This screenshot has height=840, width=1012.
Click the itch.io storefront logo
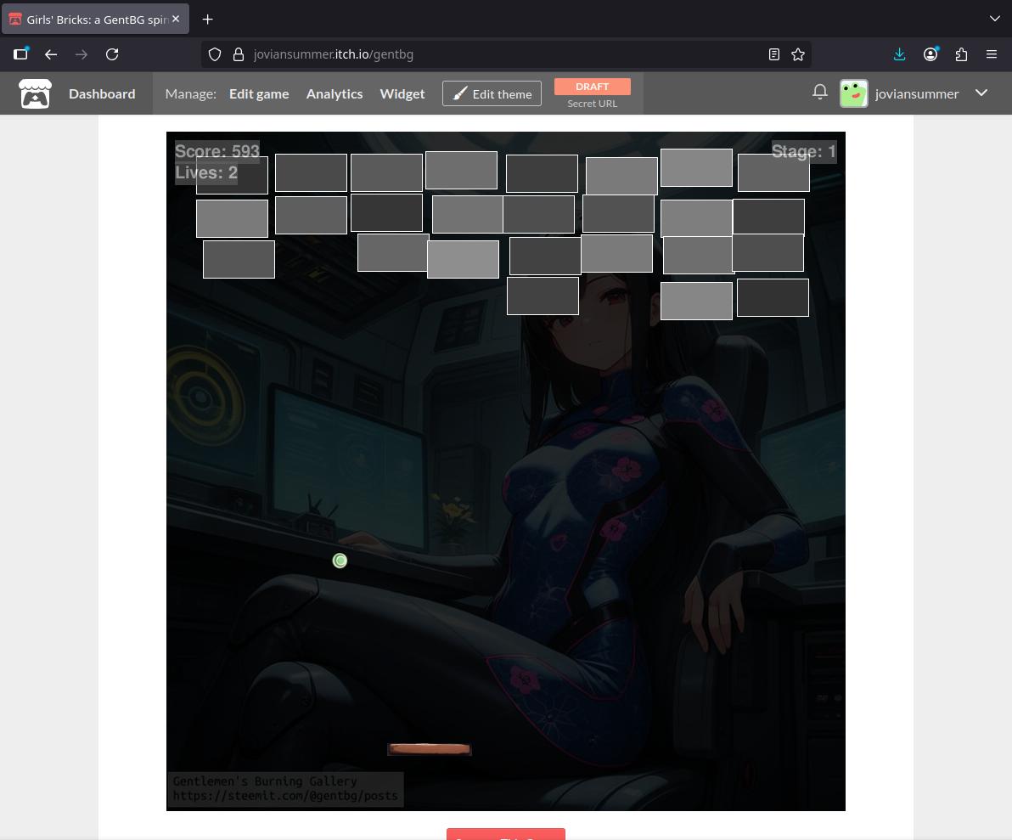pyautogui.click(x=35, y=93)
